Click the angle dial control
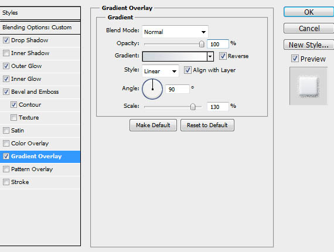Screen dimensions: 334x252 (152, 89)
